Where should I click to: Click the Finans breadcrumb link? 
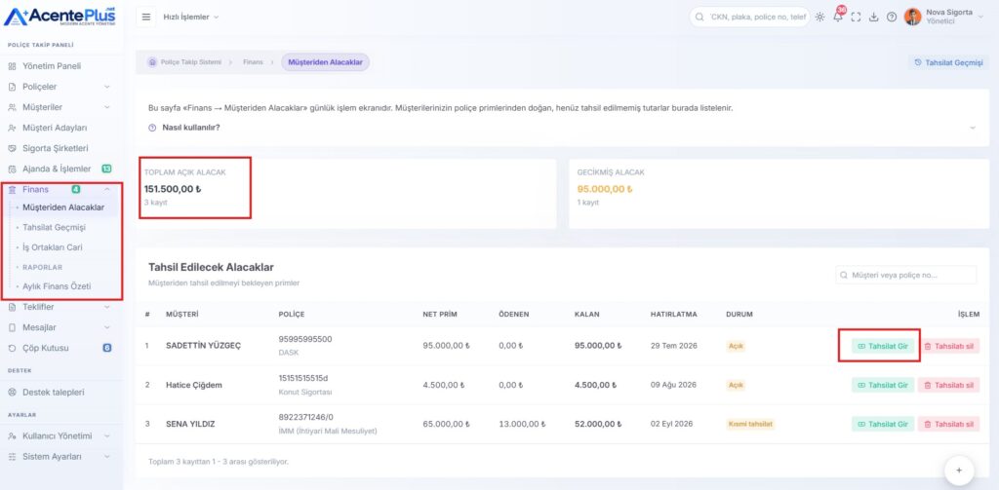pos(253,62)
